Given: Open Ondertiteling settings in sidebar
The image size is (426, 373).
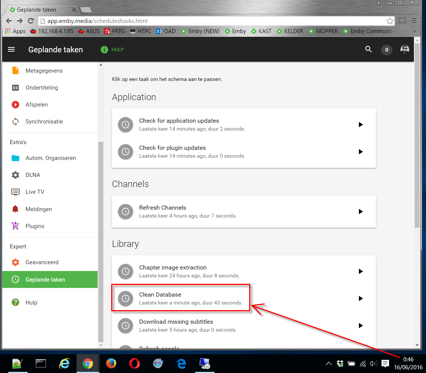Looking at the screenshot, I should click(x=50, y=88).
